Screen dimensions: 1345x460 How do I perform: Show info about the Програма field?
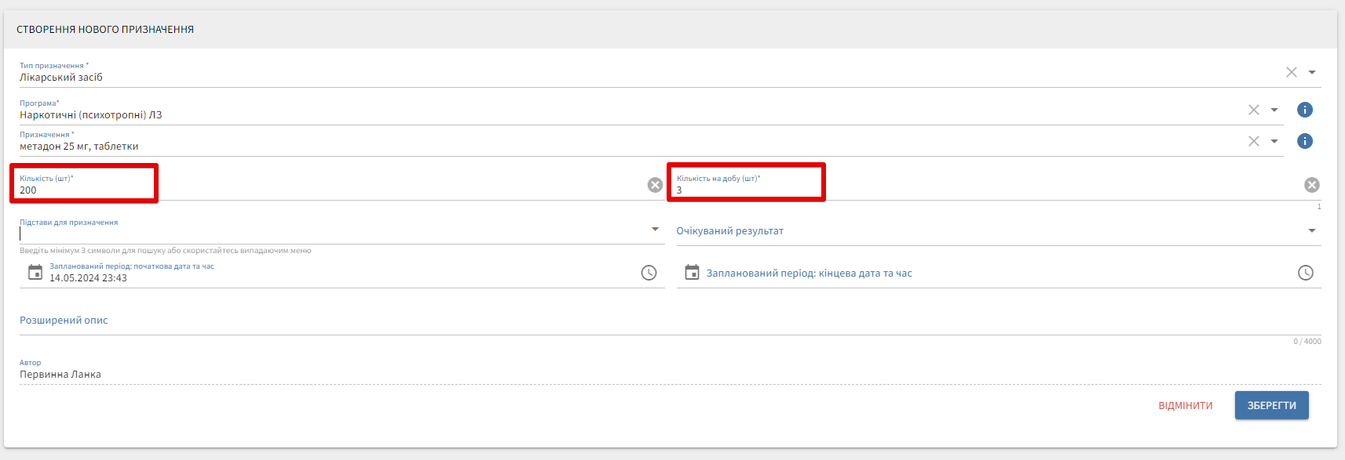pos(1304,110)
